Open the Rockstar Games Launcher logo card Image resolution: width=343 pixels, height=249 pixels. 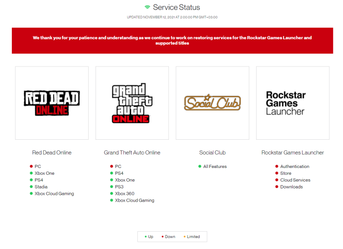pyautogui.click(x=293, y=103)
